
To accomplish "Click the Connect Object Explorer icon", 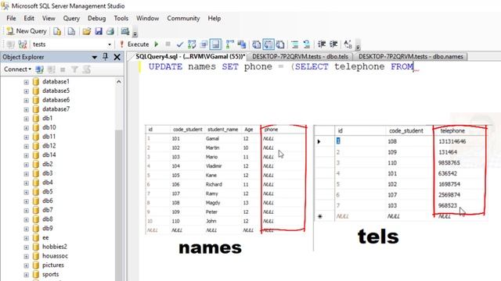I will (x=39, y=69).
